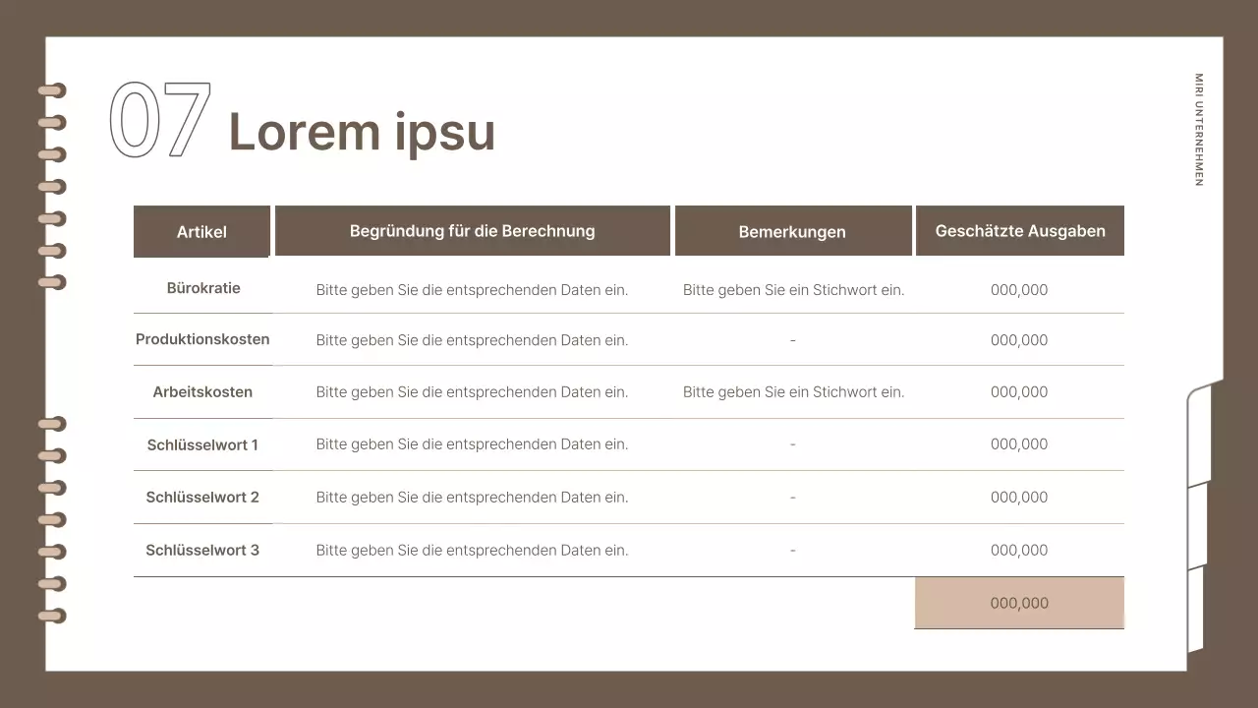
Task: Select the Arbeitskosten row label
Action: (202, 391)
